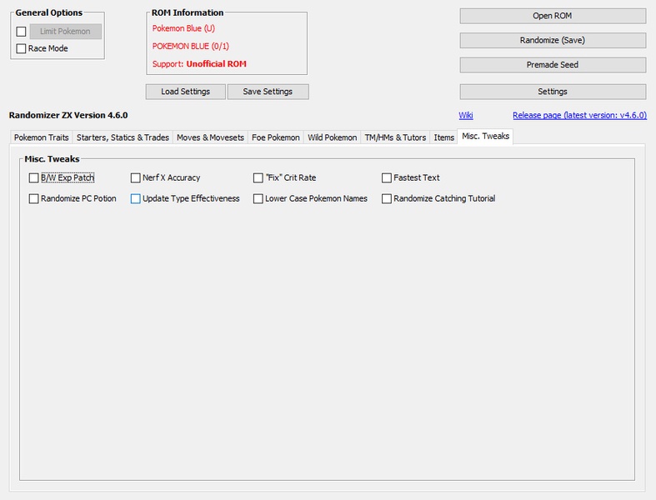
Task: Select the Wild Pokemon tab
Action: [333, 137]
